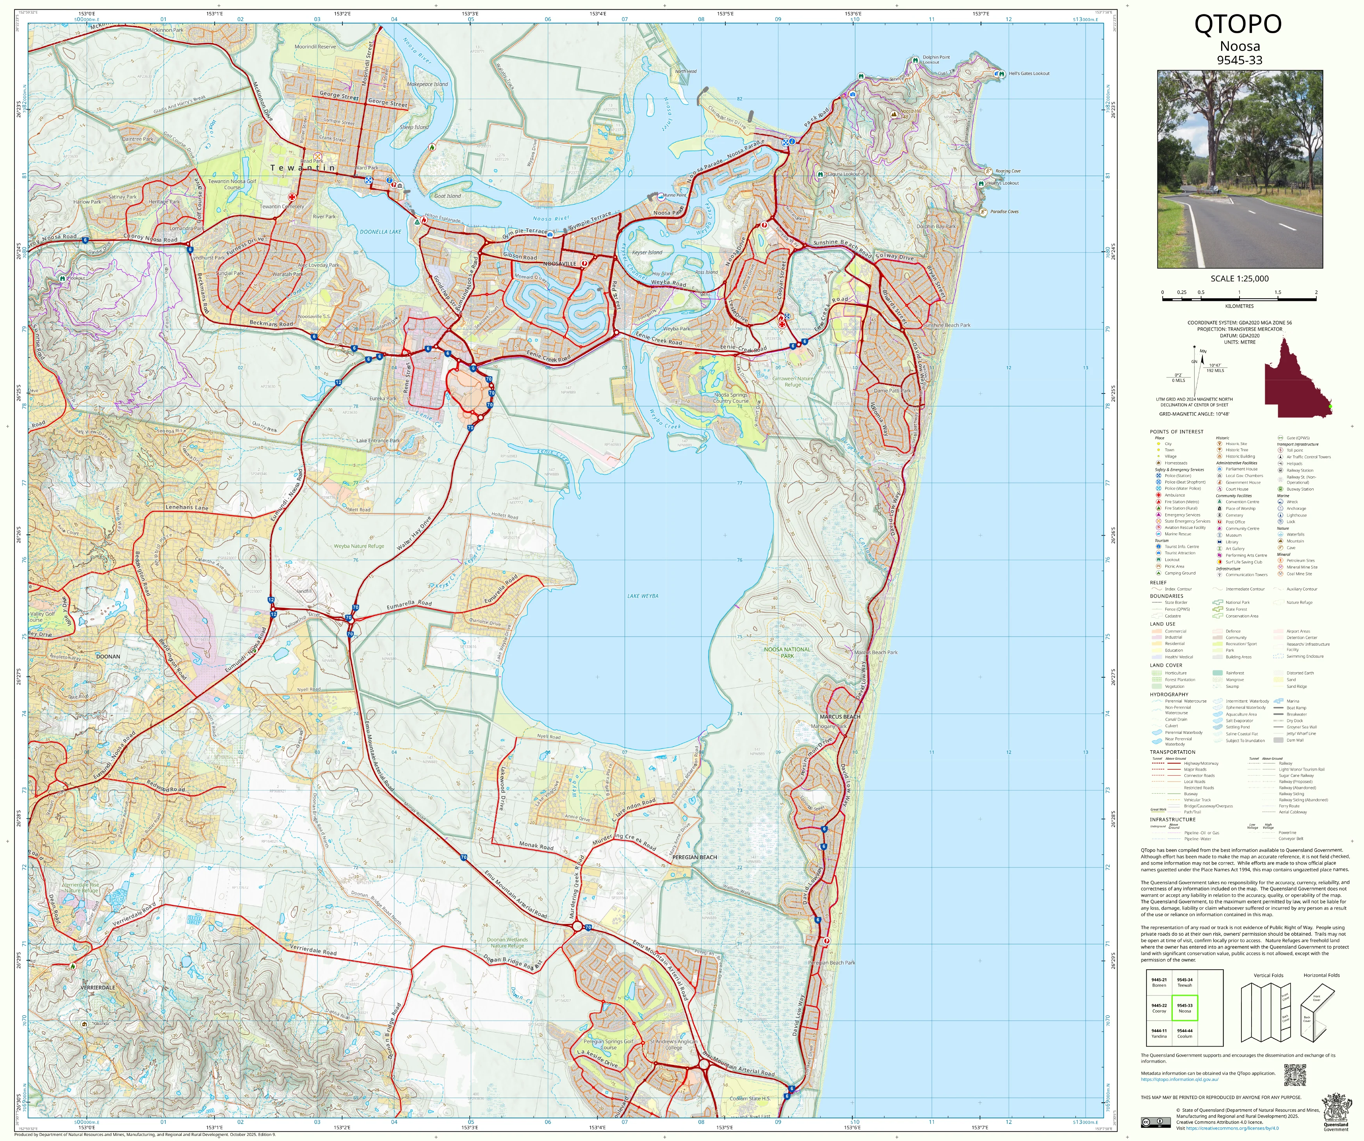Viewport: 1364px width, 1141px height.
Task: Click the DOONELLA LAKE label
Action: pos(381,232)
